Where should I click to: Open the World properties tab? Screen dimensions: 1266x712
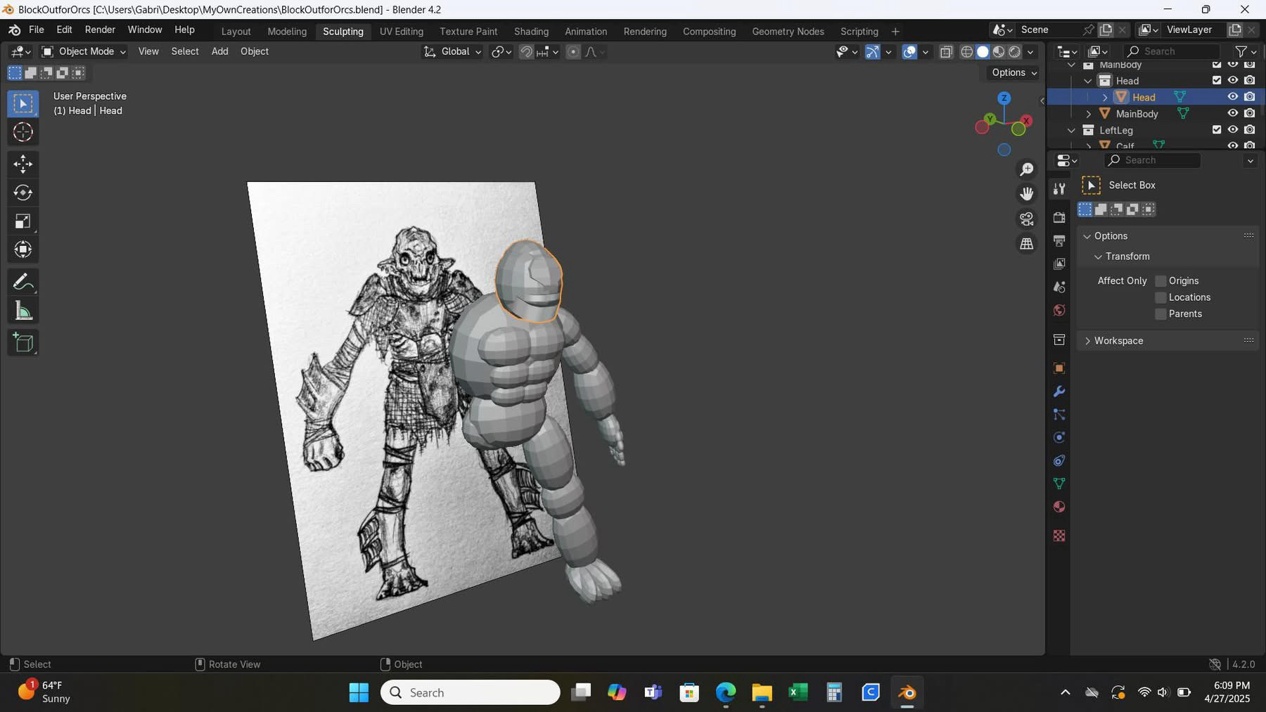pos(1059,311)
